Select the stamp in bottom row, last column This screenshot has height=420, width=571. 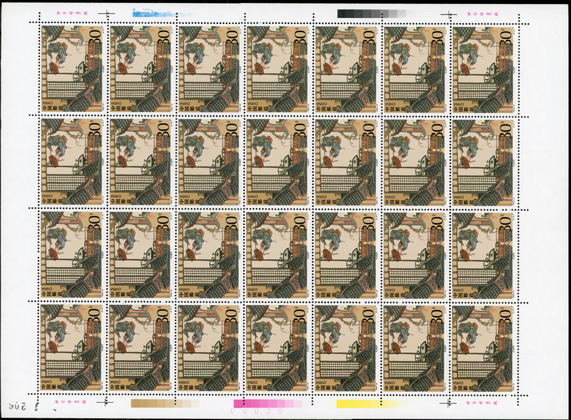(x=483, y=348)
